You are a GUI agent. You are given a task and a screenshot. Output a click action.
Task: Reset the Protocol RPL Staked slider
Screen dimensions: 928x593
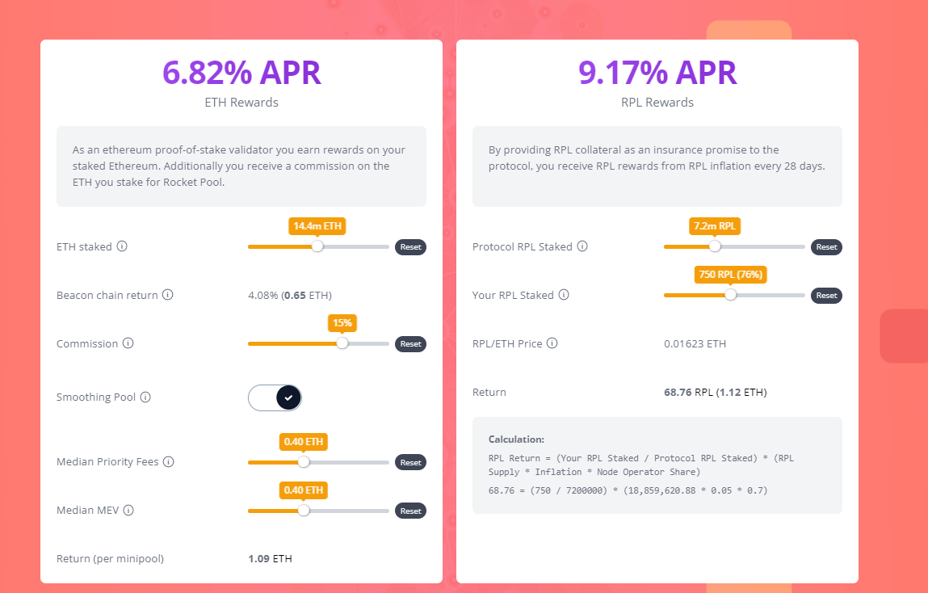pyautogui.click(x=826, y=247)
